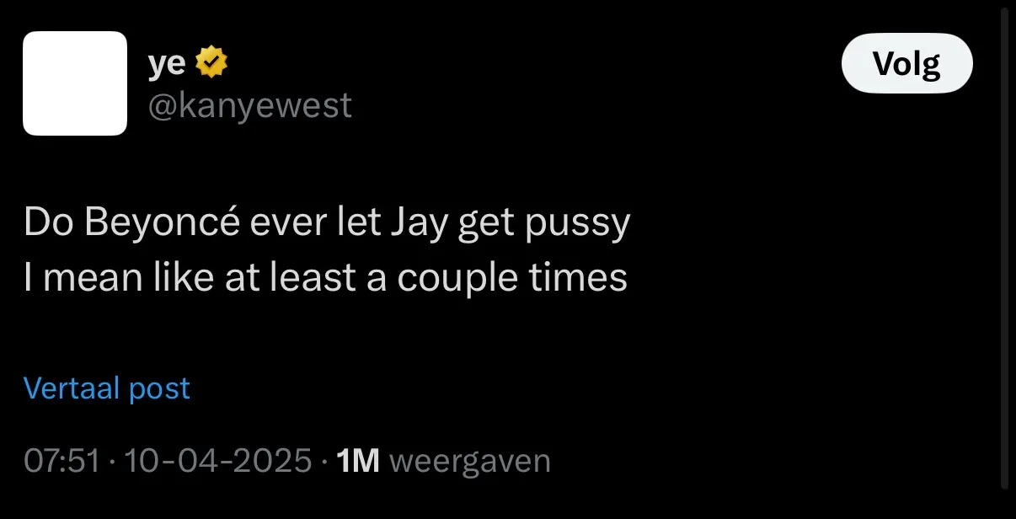This screenshot has height=519, width=1016.
Task: Translate the post via Vertaal post
Action: click(x=107, y=388)
